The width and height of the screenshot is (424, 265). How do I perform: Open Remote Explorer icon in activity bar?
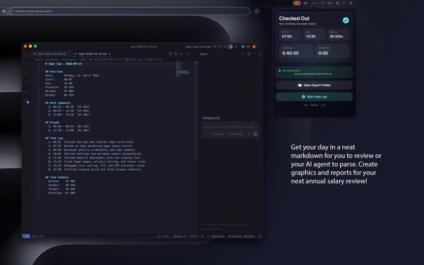coord(26,92)
